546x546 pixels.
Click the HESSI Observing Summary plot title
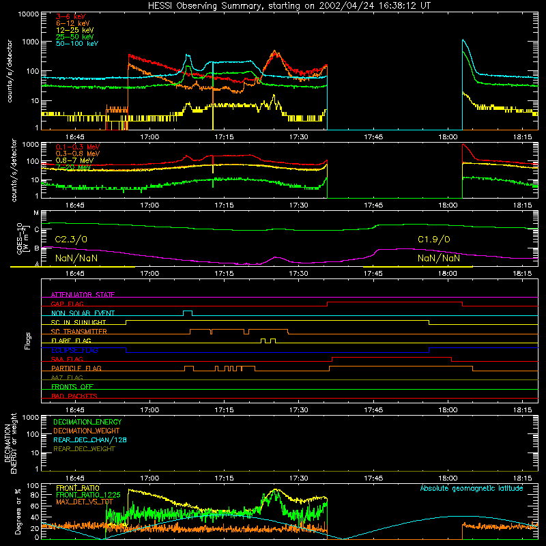289,6
